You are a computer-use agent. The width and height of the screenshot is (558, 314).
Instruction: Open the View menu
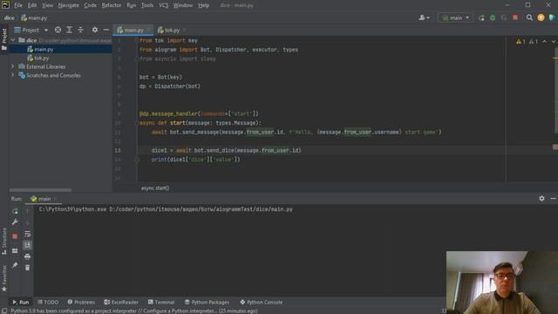tap(47, 5)
